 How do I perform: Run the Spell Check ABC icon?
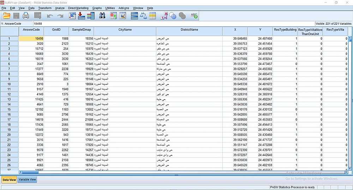tap(194, 16)
